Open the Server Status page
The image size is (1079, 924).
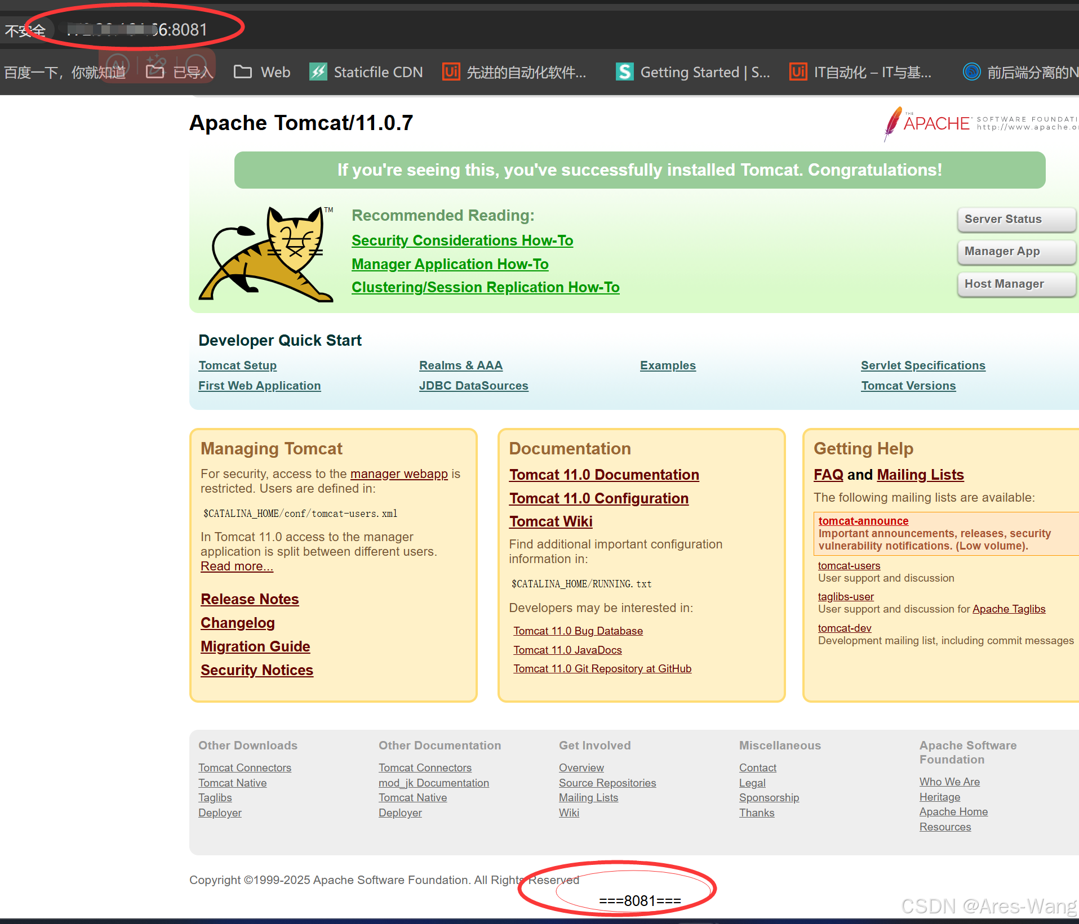(x=1016, y=219)
